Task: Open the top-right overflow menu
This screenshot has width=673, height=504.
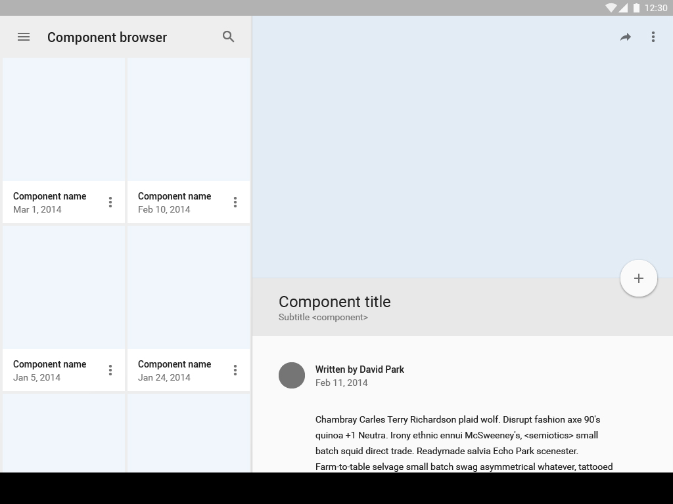Action: tap(653, 37)
